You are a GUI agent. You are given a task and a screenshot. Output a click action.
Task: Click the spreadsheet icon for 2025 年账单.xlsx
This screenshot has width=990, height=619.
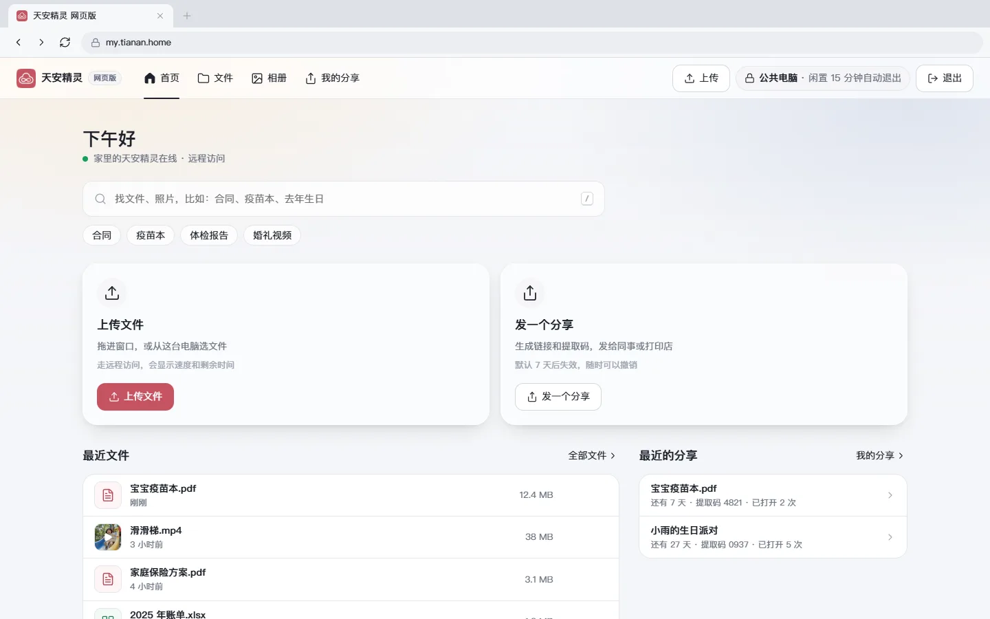[108, 614]
